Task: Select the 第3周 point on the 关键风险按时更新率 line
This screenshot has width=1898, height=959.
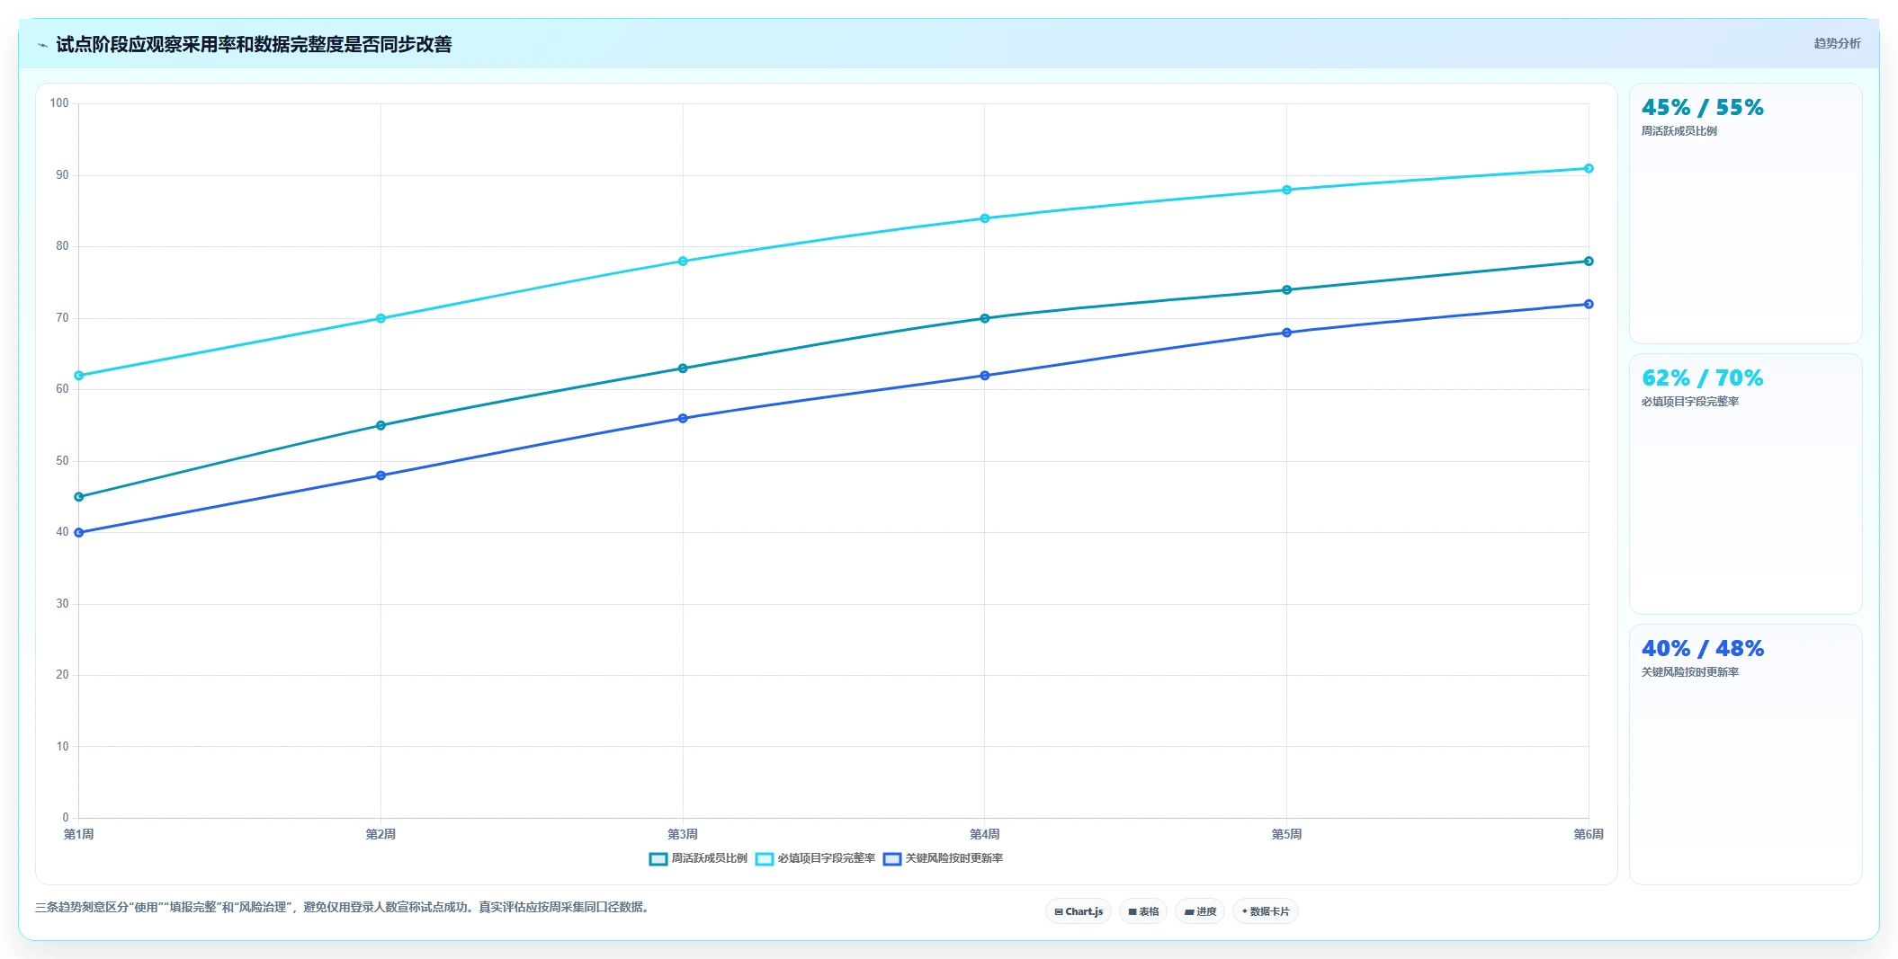Action: pyautogui.click(x=683, y=419)
